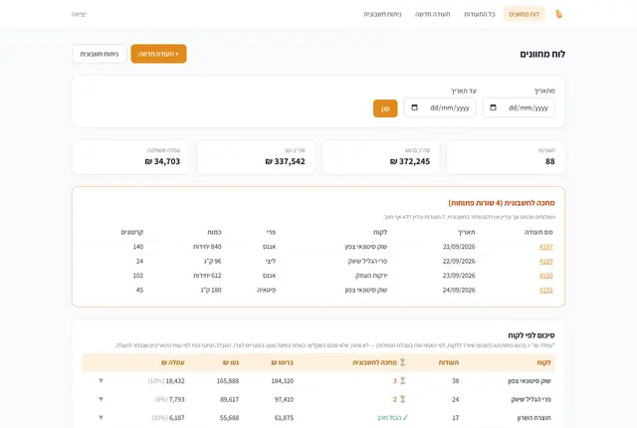Click certificates count '38'

pyautogui.click(x=456, y=381)
